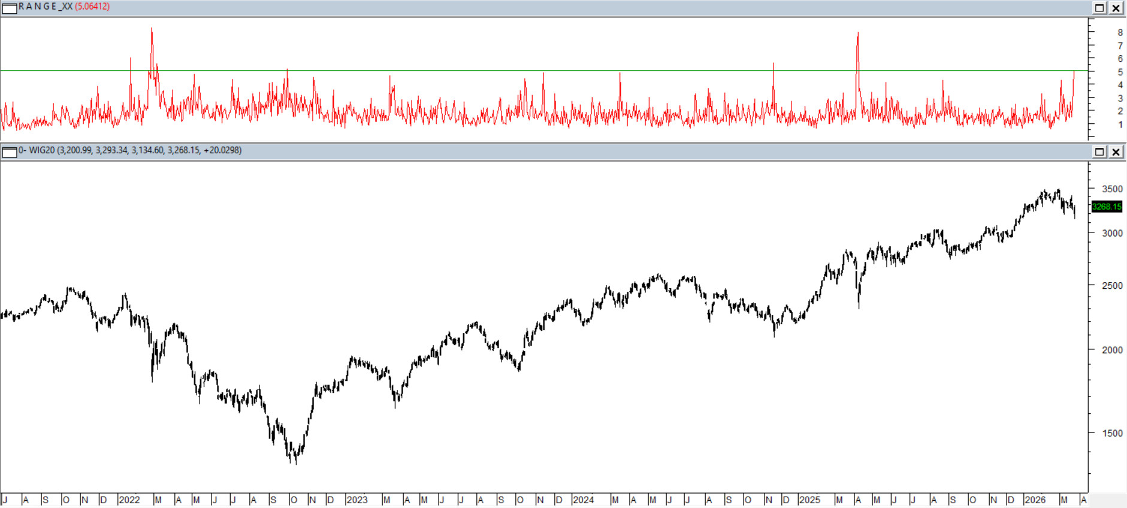Click the RANGE_XX panel menu icon

point(9,8)
